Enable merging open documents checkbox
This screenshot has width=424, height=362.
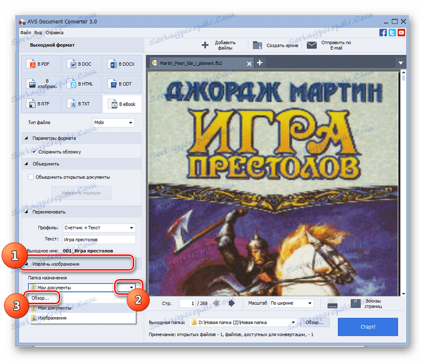point(31,177)
